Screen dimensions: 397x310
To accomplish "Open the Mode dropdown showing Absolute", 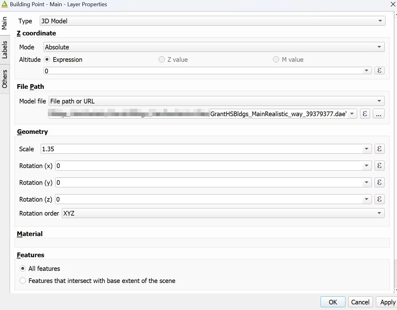I will click(214, 47).
